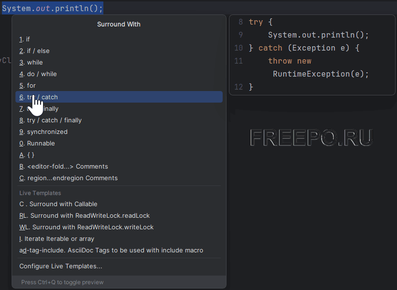Select the 'Runnable' surround option
The image size is (397, 290).
click(x=37, y=143)
